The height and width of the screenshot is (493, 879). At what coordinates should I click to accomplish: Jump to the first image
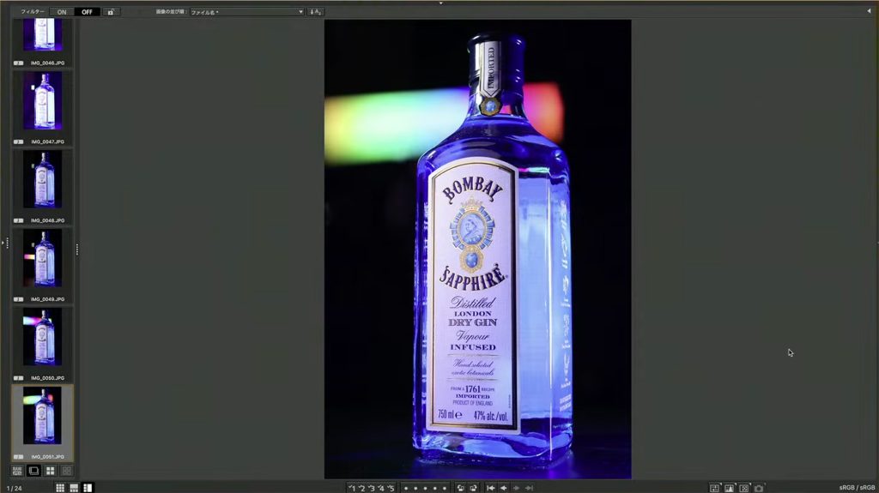pyautogui.click(x=491, y=488)
